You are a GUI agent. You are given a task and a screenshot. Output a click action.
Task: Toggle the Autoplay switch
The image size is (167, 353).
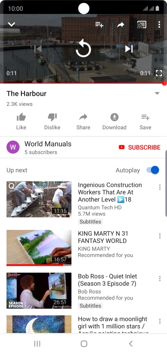click(153, 170)
